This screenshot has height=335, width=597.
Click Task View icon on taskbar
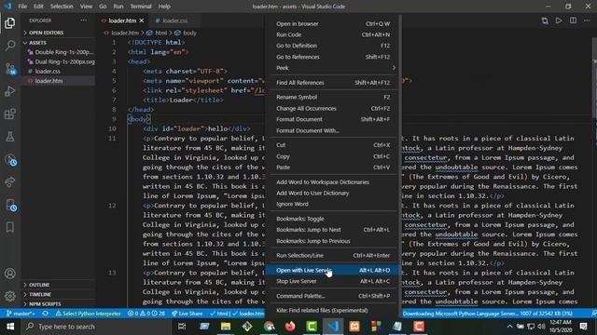(x=182, y=327)
